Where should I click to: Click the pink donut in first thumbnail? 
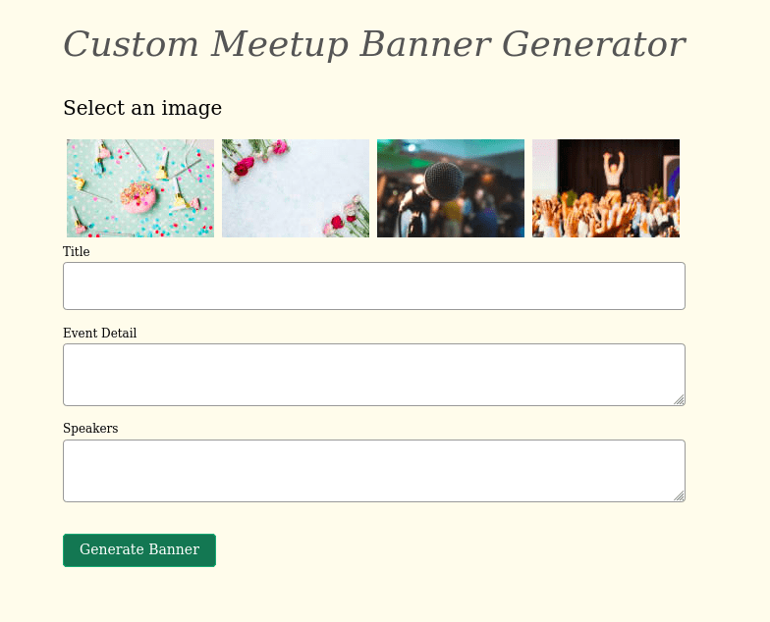click(x=137, y=196)
